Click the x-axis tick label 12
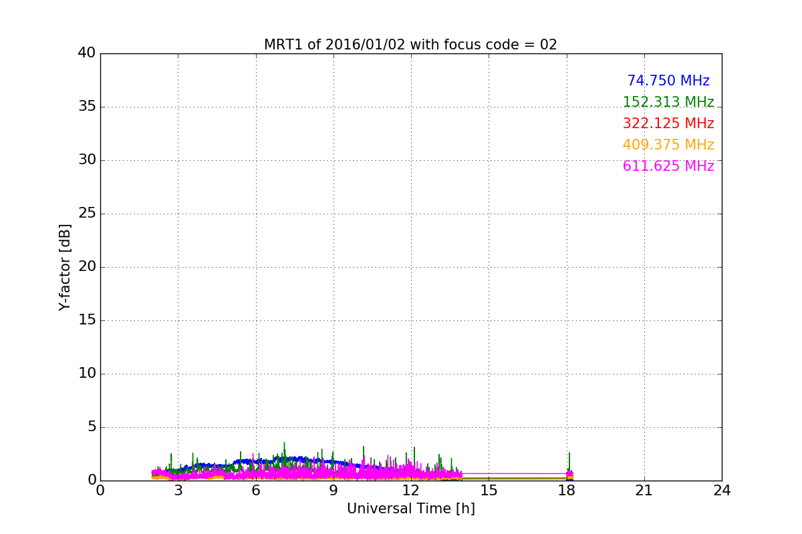802x534 pixels. 411,491
